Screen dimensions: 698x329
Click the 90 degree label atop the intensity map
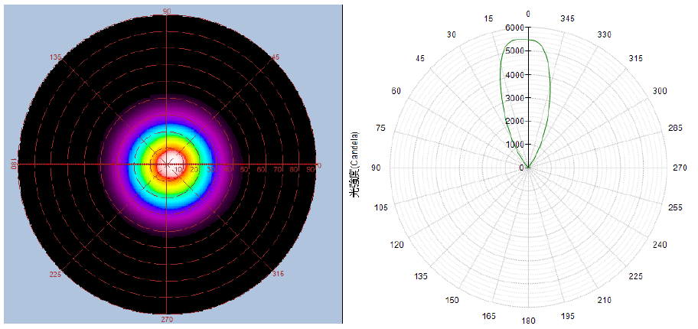[x=167, y=11]
